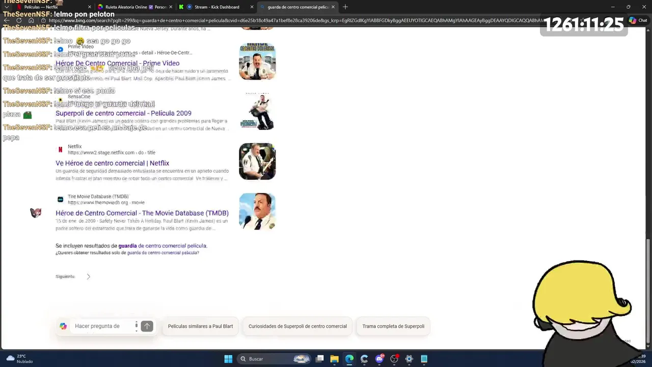Switch to the Stream - Kick Dashboard tab

click(x=216, y=7)
